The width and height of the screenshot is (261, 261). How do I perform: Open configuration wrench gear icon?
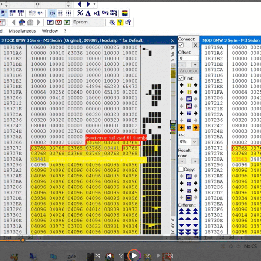point(112,22)
